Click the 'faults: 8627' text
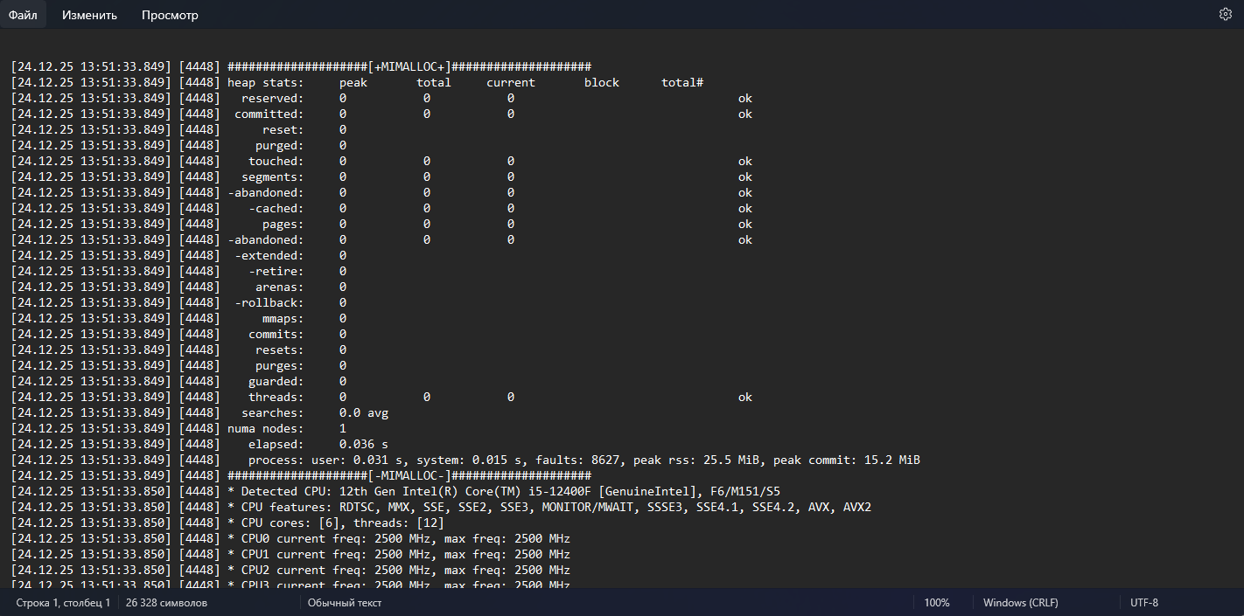The height and width of the screenshot is (616, 1244). click(x=577, y=460)
